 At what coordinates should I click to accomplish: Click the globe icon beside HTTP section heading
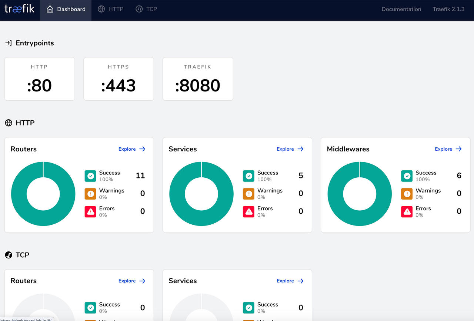[x=9, y=123]
